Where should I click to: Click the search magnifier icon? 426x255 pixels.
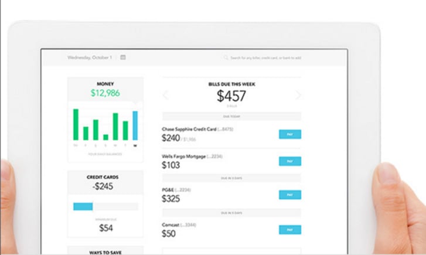click(226, 57)
